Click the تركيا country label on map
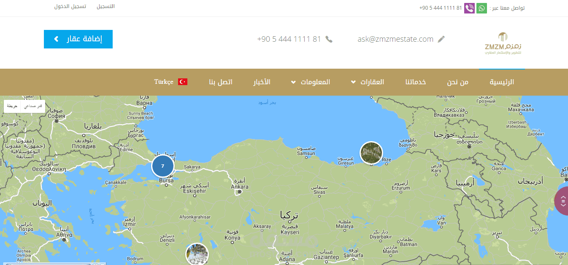Screen dimensions: 568x265 [289, 216]
